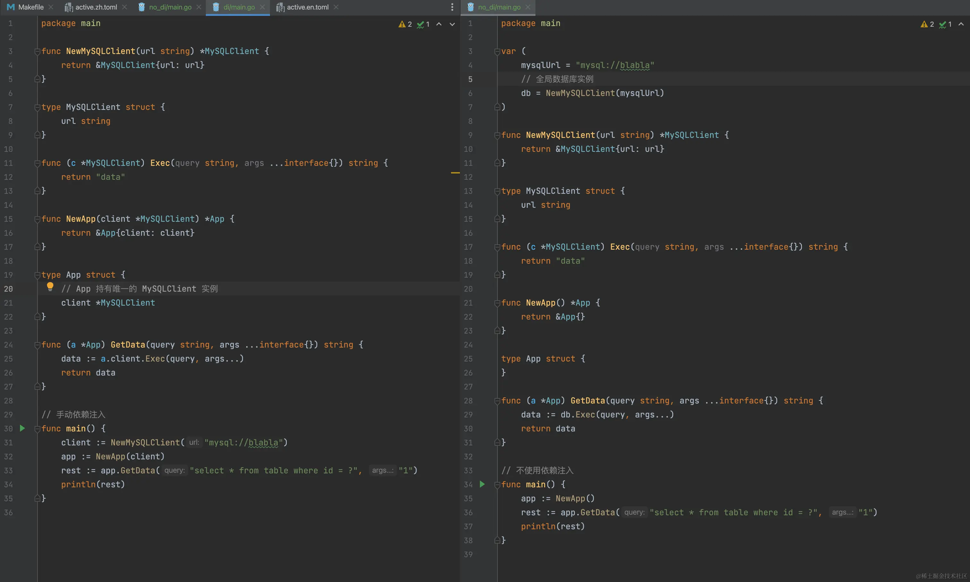Go to previous highlighted error in left editor
970x582 pixels.
[439, 24]
